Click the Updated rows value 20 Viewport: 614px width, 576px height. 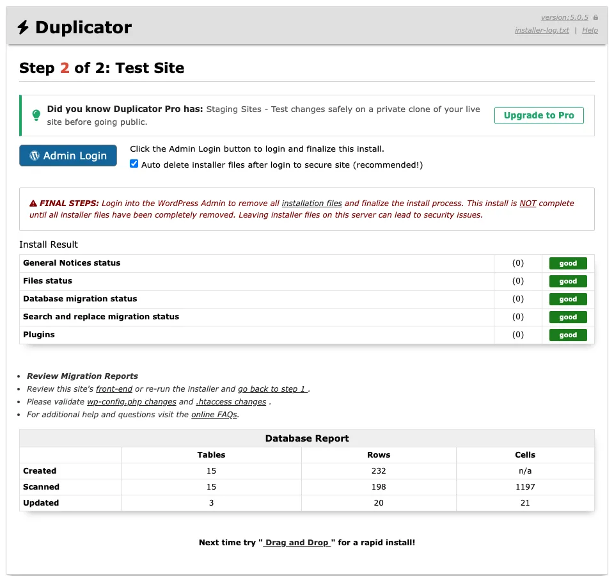[x=379, y=503]
